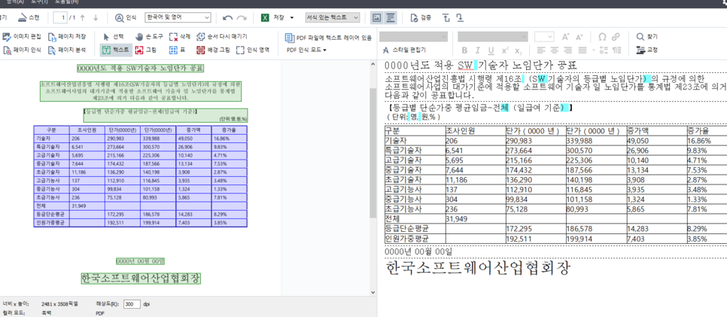Viewport: 727px width, 317px height.
Task: Select the 인식 영역 recognition area tool
Action: 253,50
